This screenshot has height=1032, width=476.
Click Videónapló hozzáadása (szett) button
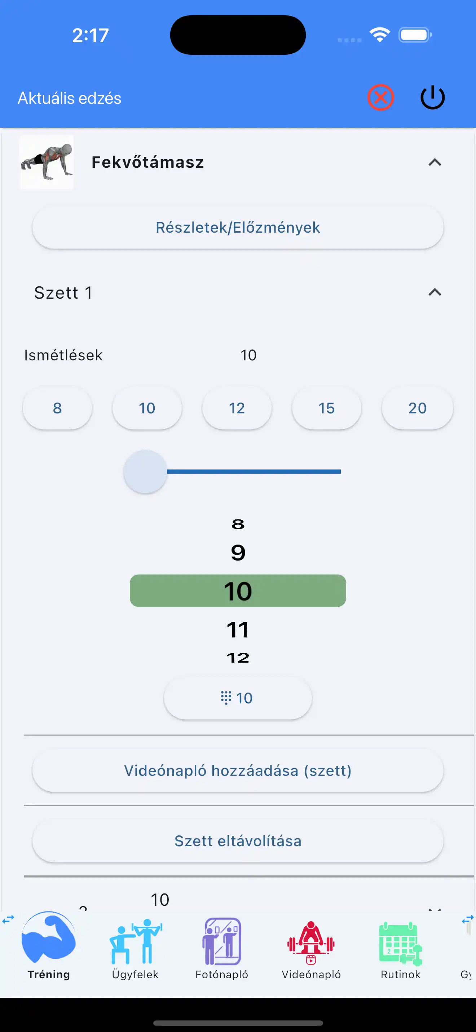[238, 771]
